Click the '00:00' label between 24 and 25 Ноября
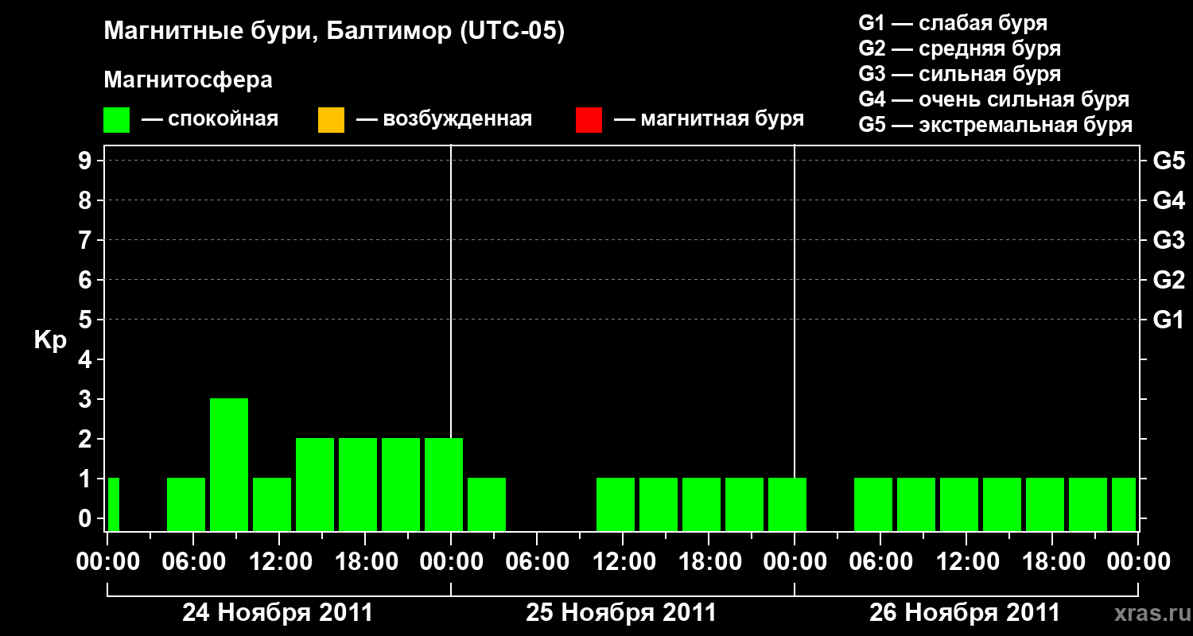The image size is (1193, 636). (451, 562)
